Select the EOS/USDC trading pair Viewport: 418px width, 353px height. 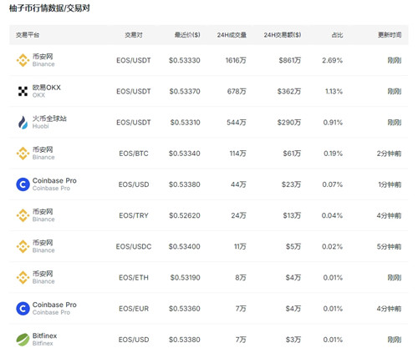[x=134, y=246]
